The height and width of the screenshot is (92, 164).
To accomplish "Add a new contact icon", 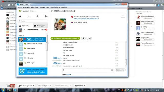I will click(x=46, y=16).
